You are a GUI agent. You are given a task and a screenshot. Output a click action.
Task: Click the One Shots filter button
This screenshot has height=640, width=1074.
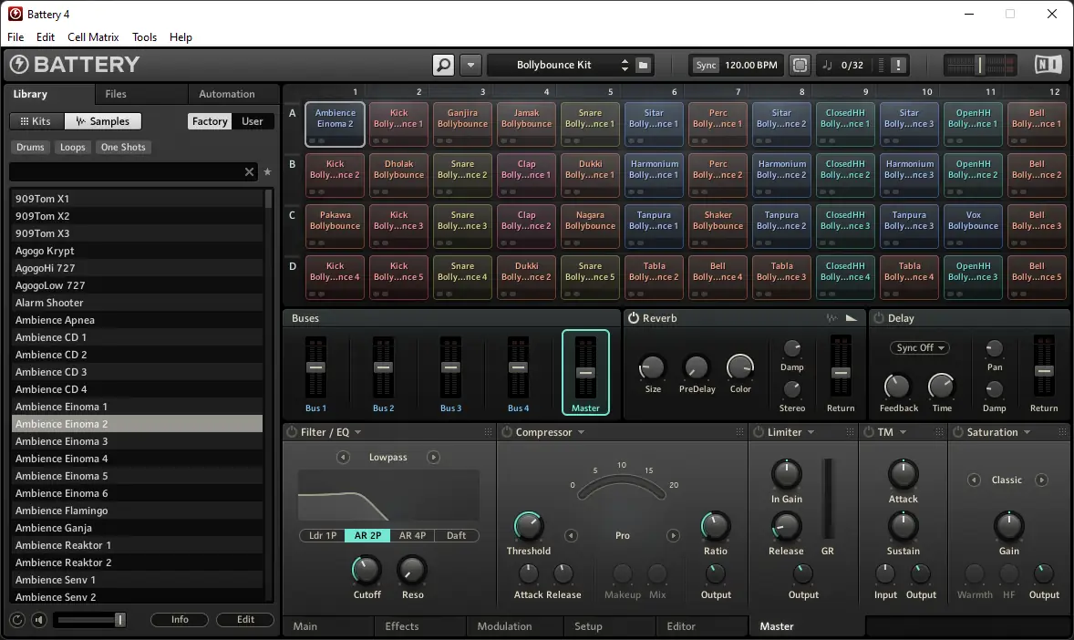click(x=123, y=148)
